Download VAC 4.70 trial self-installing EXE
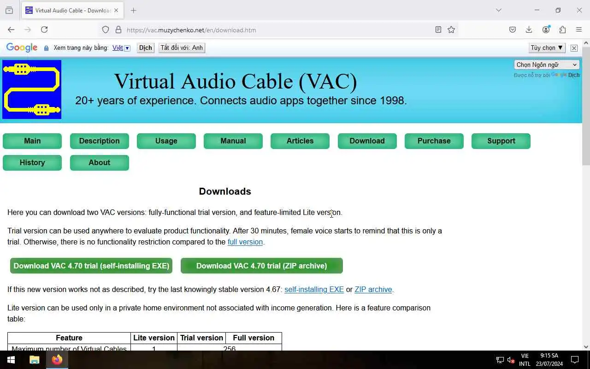 pos(91,266)
